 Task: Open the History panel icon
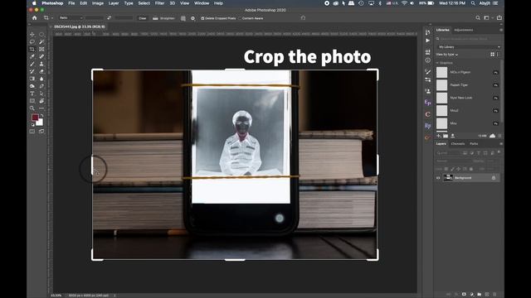click(x=428, y=32)
